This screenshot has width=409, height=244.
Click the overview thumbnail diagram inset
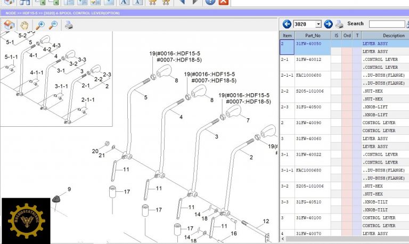(x=56, y=79)
